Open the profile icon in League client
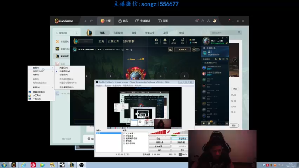Screen dimensions: 299x168 [156, 41]
